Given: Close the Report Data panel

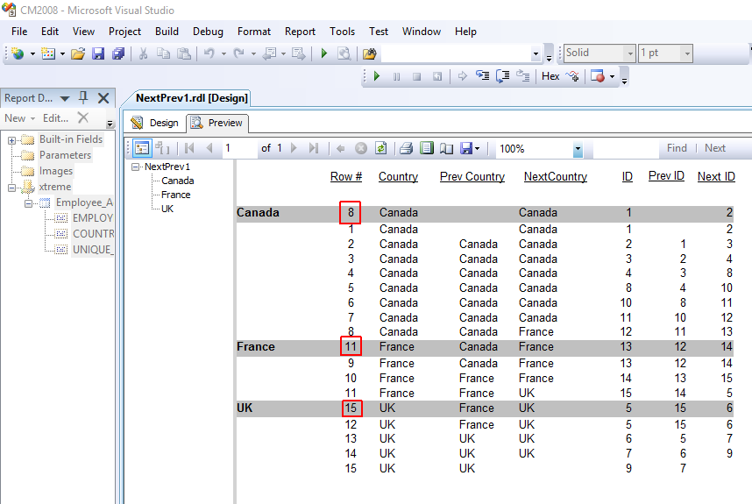Looking at the screenshot, I should [103, 98].
